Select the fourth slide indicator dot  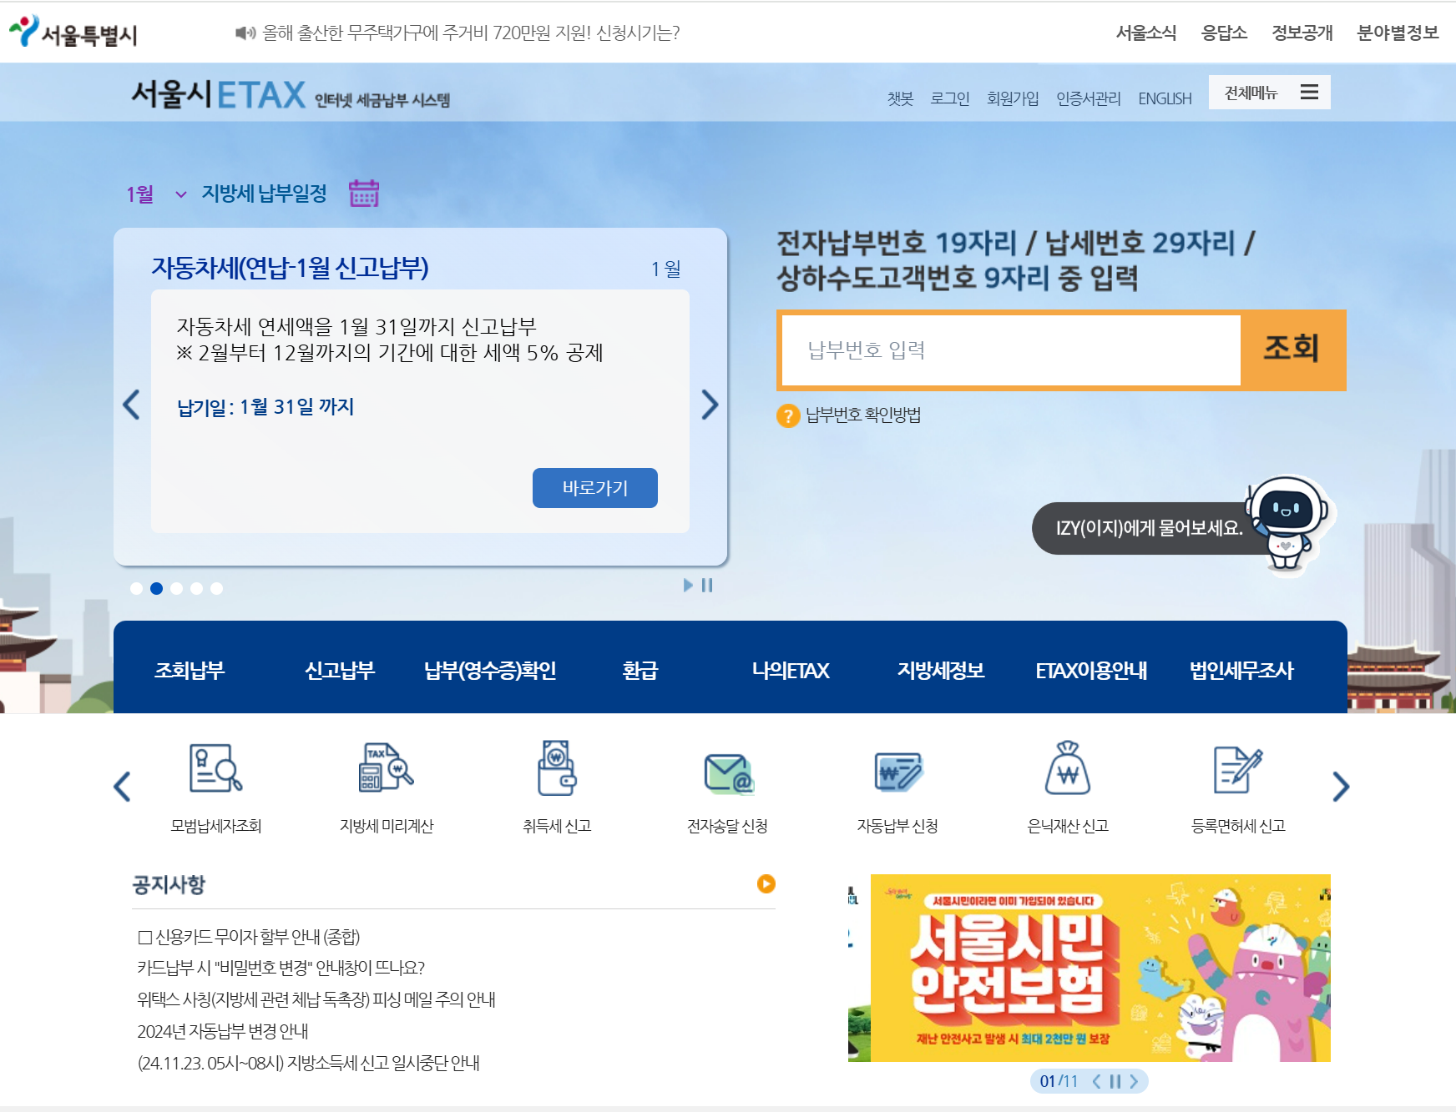(196, 588)
